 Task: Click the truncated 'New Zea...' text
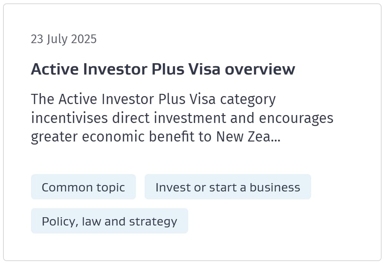[248, 137]
